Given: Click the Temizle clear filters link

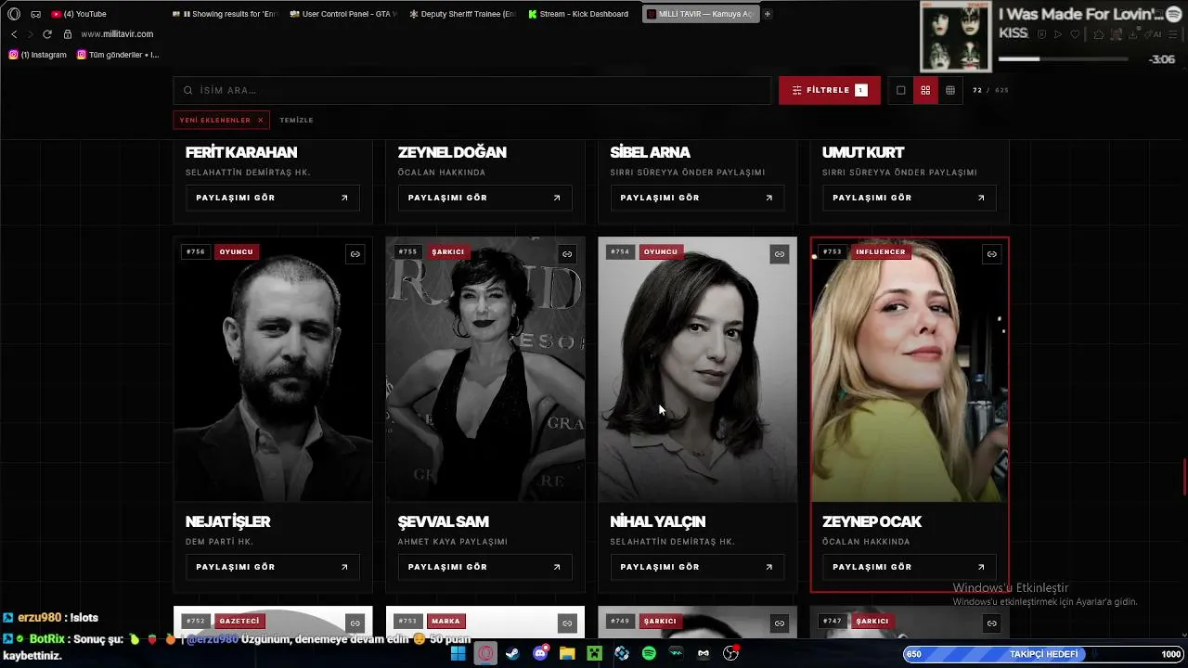Looking at the screenshot, I should click(296, 121).
